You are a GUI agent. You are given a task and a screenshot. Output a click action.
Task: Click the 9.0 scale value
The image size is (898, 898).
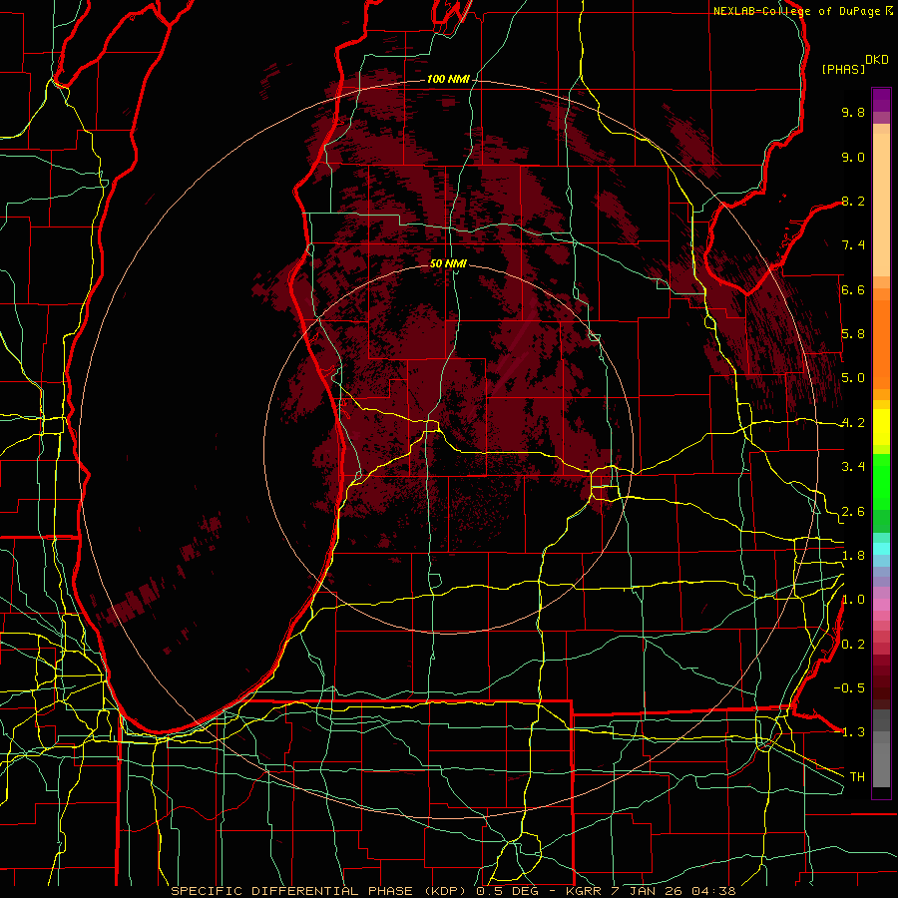(x=853, y=157)
